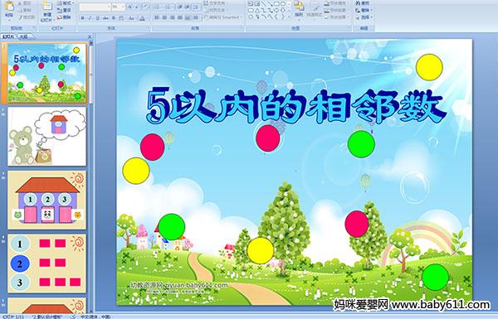The image size is (498, 319).
Task: Open the slide Layout dropdown
Action: click(65, 3)
